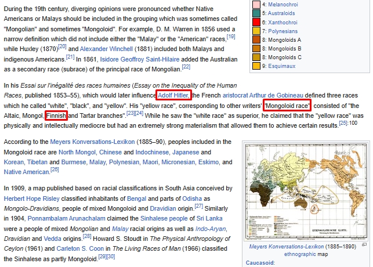Open the Polynesians link in the legend
The width and height of the screenshot is (373, 267).
pos(283,31)
